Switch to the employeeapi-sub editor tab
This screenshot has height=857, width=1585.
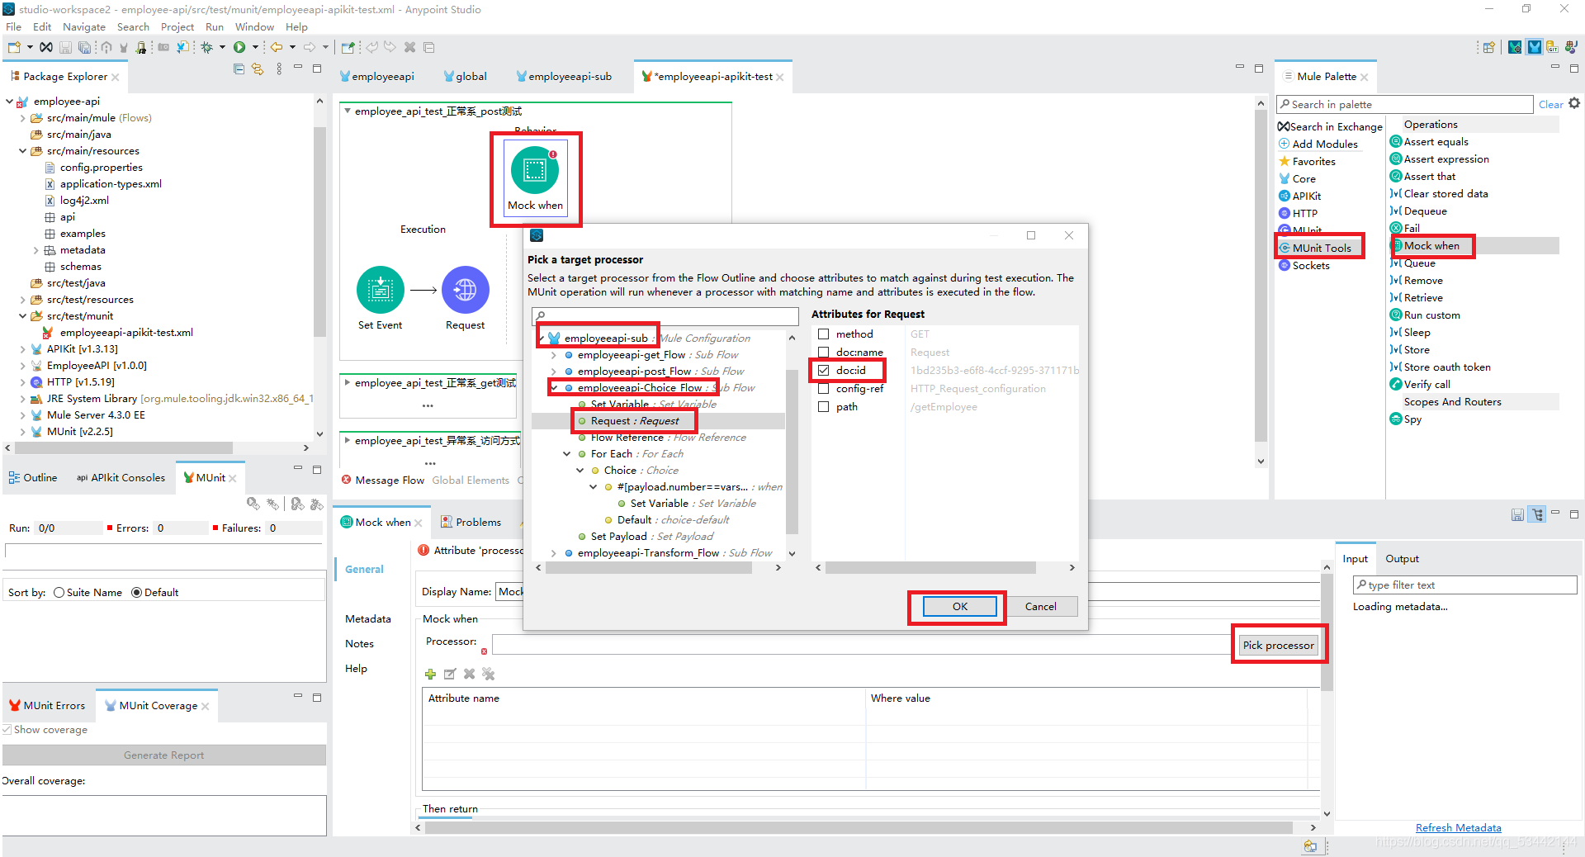563,76
